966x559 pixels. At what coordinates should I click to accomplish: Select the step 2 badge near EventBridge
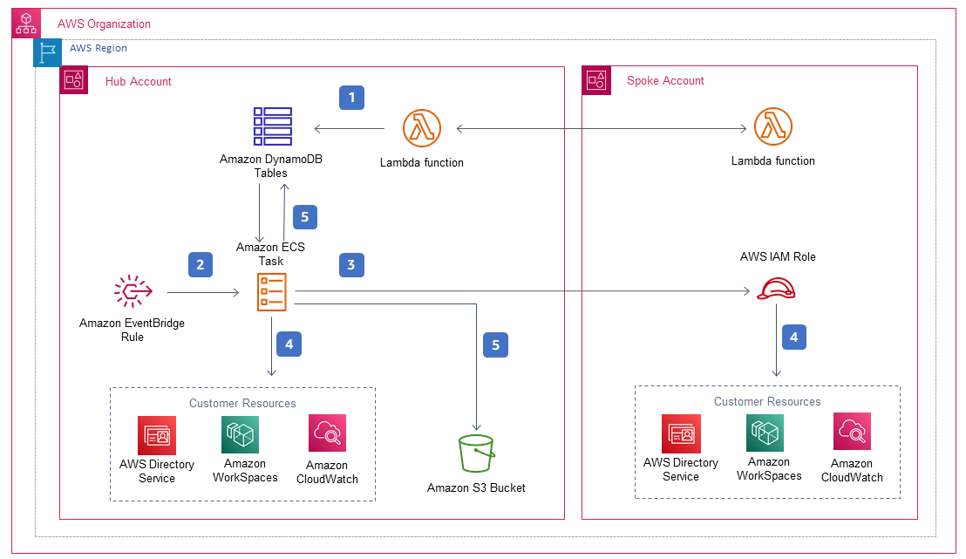tap(200, 264)
